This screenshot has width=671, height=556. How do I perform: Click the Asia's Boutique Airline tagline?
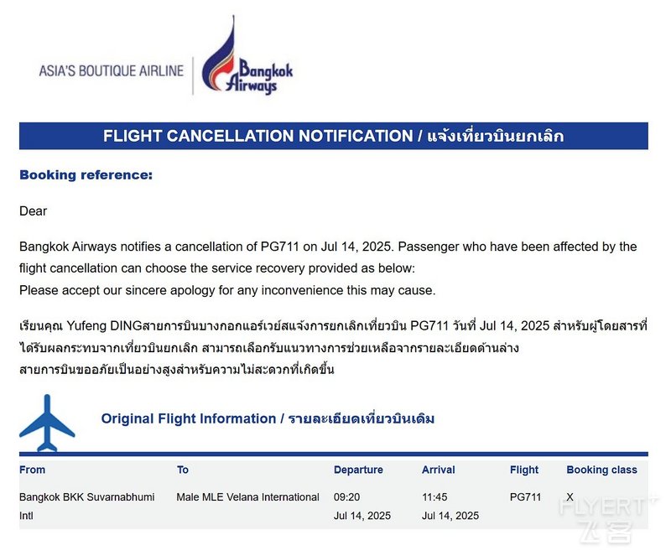(112, 70)
